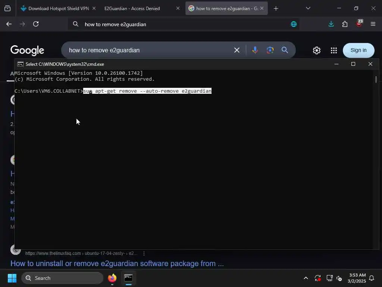Click the address bar search magnifier icon
The width and height of the screenshot is (382, 287).
(76, 24)
